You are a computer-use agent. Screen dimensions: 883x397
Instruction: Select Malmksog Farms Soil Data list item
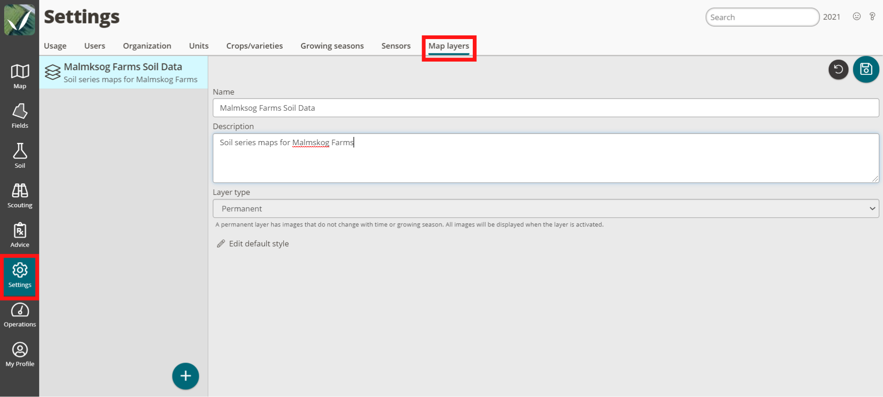click(x=124, y=73)
